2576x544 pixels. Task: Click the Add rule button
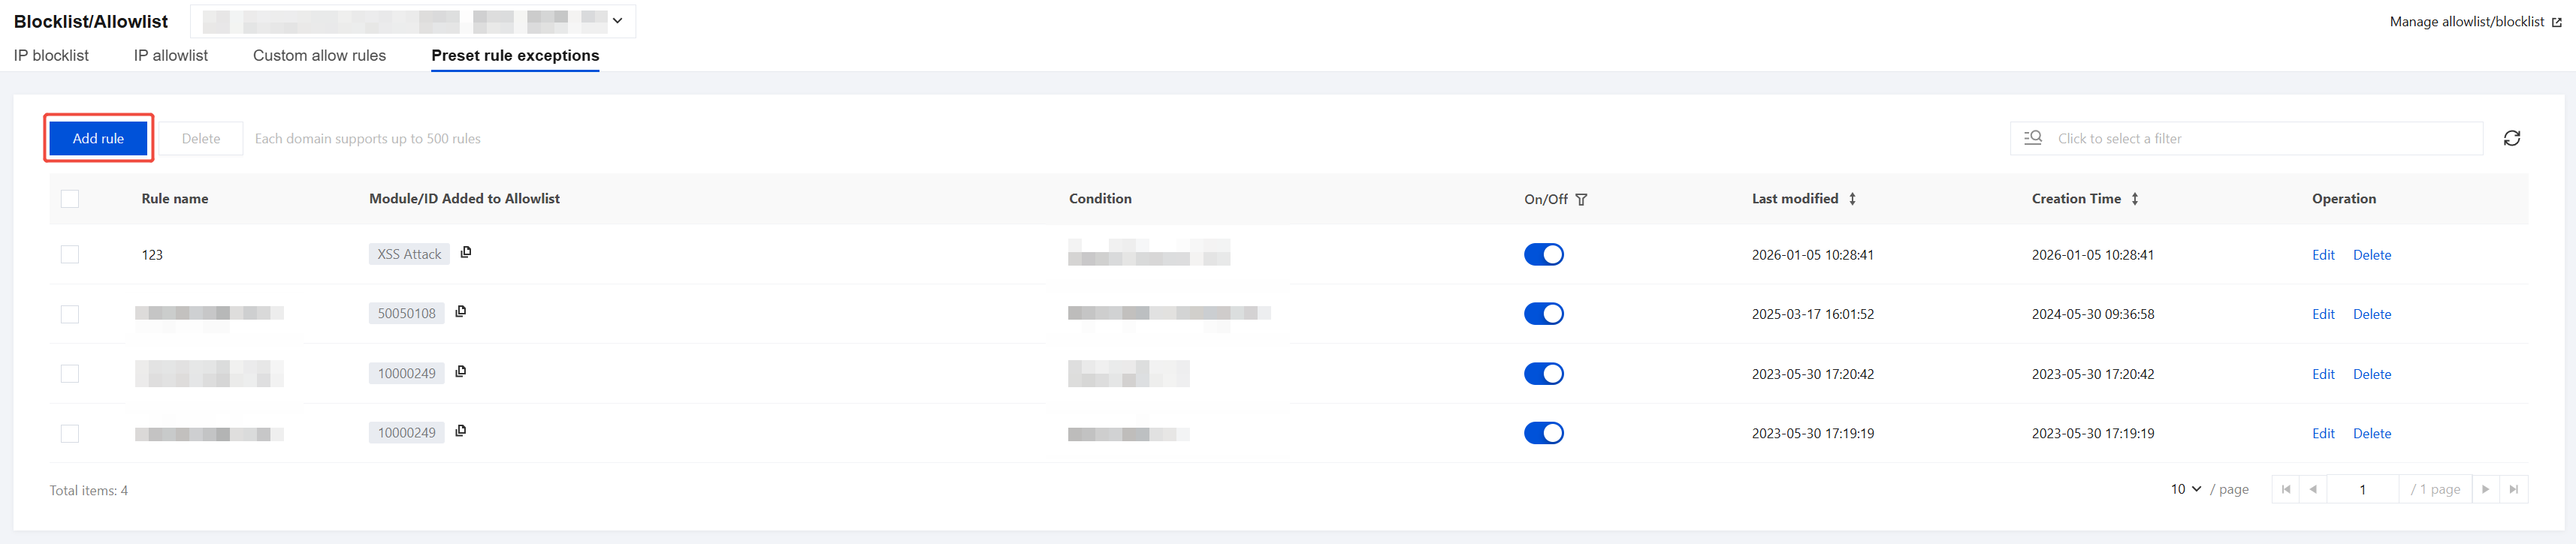[98, 139]
